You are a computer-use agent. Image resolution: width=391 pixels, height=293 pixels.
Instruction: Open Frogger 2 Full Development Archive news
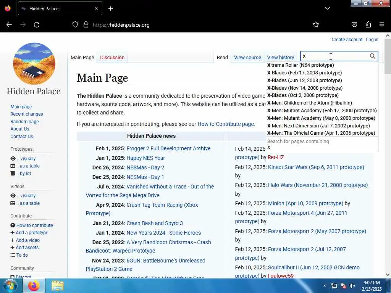point(168,148)
